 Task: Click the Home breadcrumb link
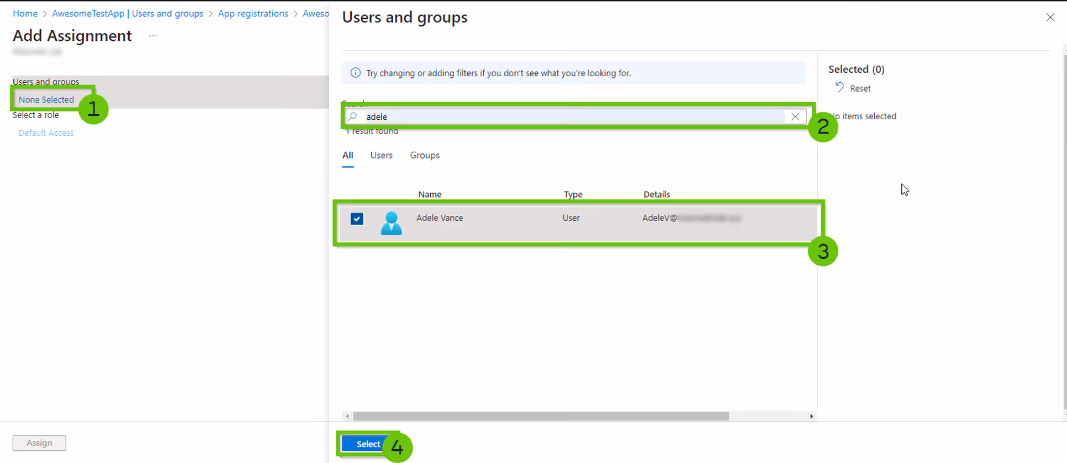tap(25, 13)
